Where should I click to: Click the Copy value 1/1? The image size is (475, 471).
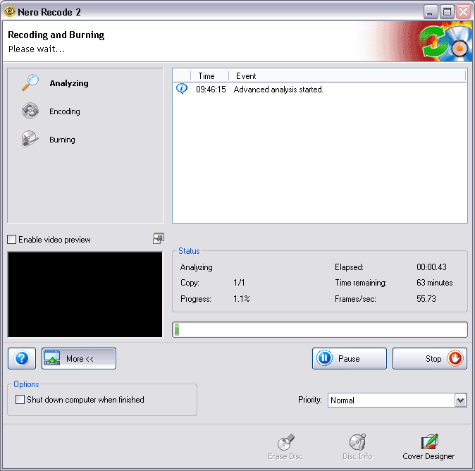coord(239,283)
